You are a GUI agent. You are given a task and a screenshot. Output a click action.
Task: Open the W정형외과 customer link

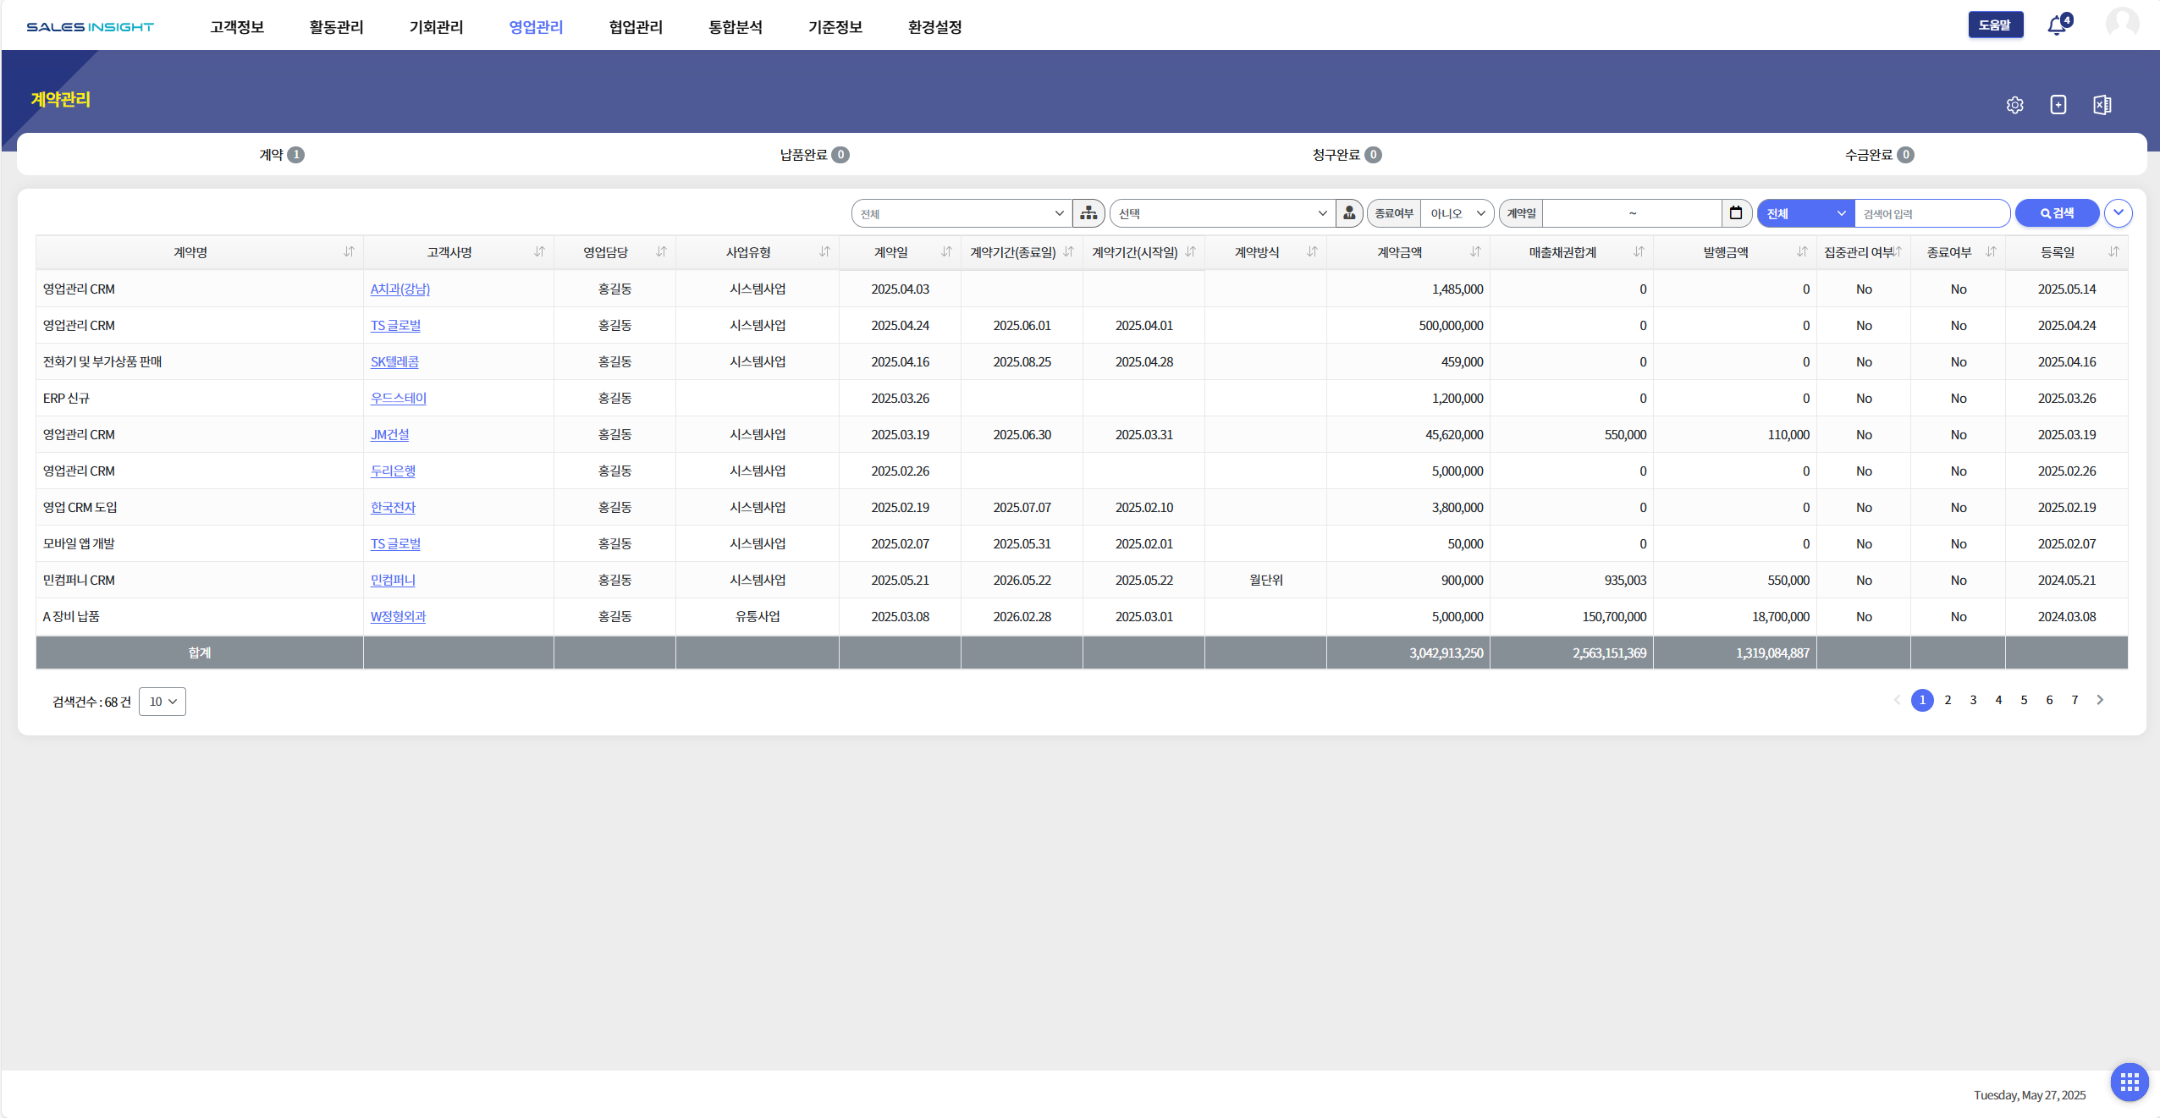(398, 617)
